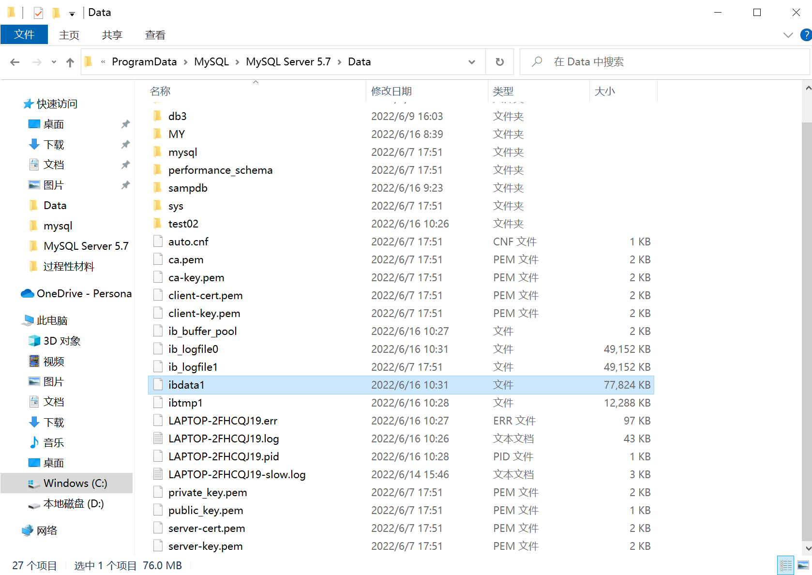Select the ca.pem file icon
This screenshot has width=812, height=575.
pyautogui.click(x=158, y=259)
